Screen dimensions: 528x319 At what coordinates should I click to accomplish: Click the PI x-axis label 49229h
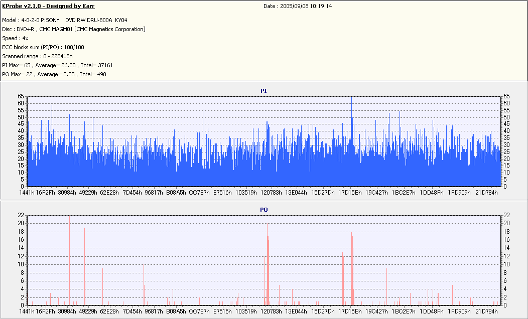[88, 193]
